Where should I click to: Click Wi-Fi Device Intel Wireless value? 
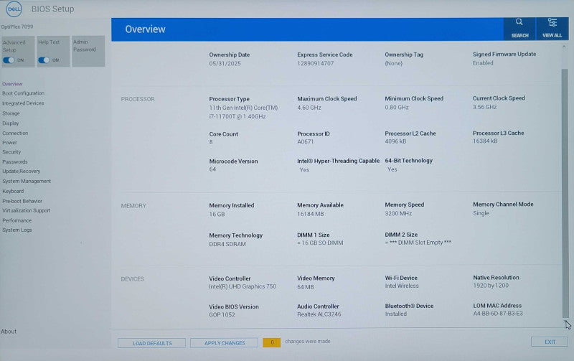(x=402, y=286)
